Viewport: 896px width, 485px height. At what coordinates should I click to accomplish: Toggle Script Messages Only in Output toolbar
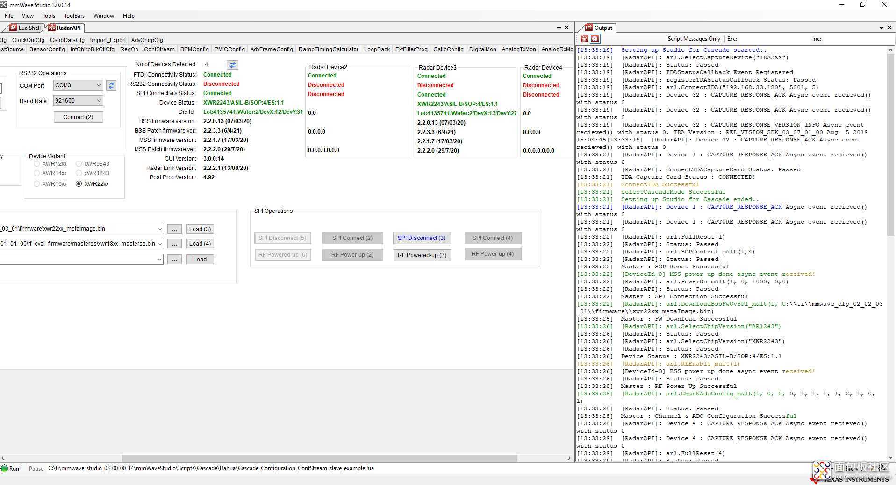[x=694, y=39]
